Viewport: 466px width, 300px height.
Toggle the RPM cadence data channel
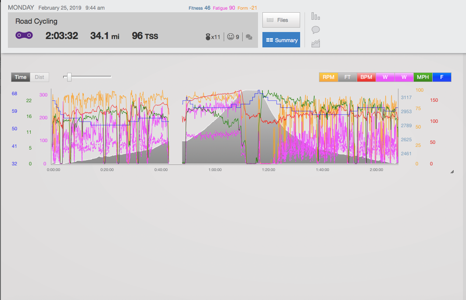click(x=328, y=77)
